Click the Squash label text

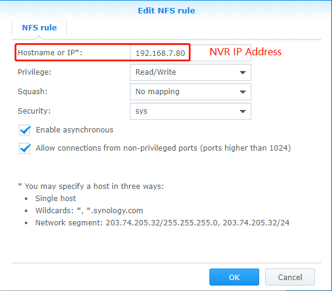33,92
